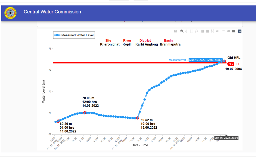
Task: Click the 69.26 m data point marker
Action: (x=58, y=121)
